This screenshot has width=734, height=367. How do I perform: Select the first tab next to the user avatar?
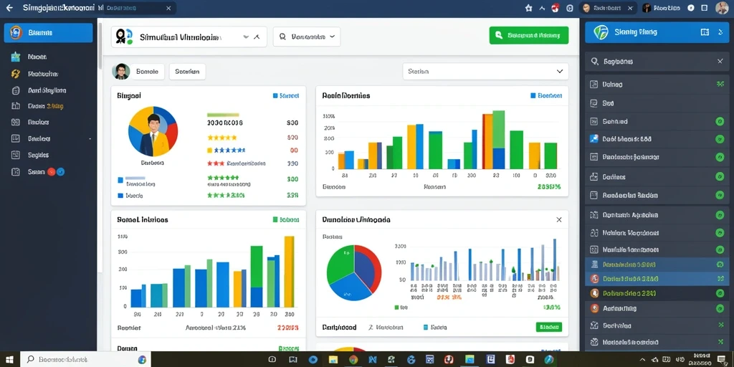[x=147, y=72]
